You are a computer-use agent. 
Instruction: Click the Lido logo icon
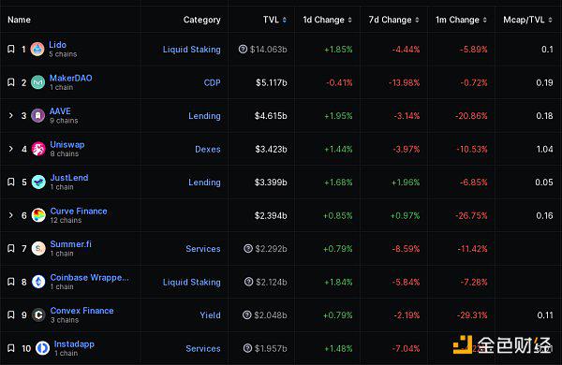[x=37, y=49]
